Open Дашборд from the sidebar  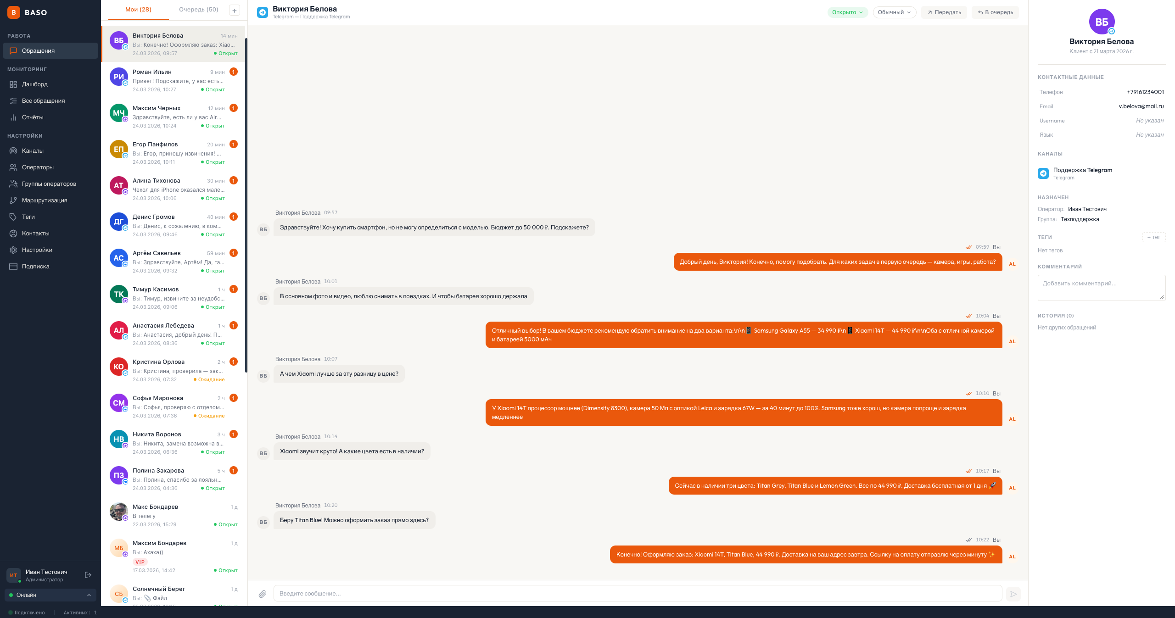pyautogui.click(x=34, y=84)
